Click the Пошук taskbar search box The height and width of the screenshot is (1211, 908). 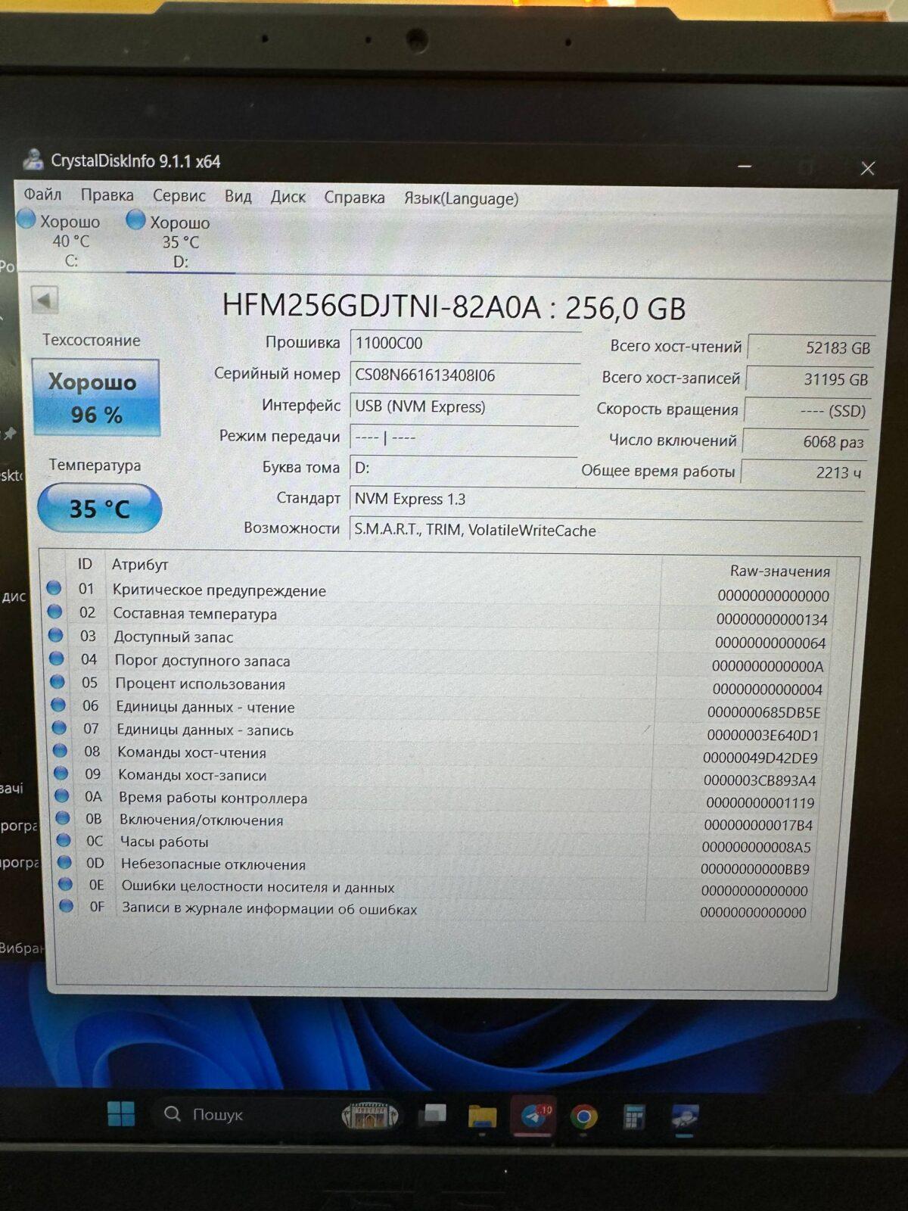(x=276, y=1115)
